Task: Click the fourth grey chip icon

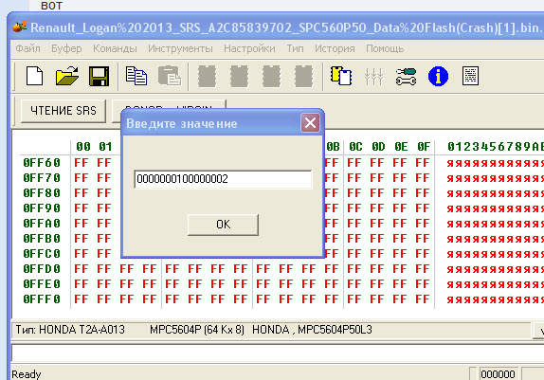Action: pos(303,76)
